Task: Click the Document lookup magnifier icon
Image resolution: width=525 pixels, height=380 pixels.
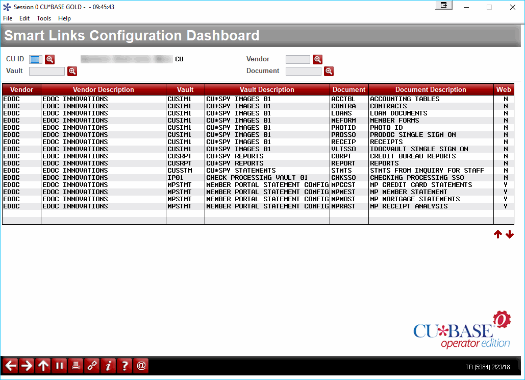Action: tap(329, 71)
